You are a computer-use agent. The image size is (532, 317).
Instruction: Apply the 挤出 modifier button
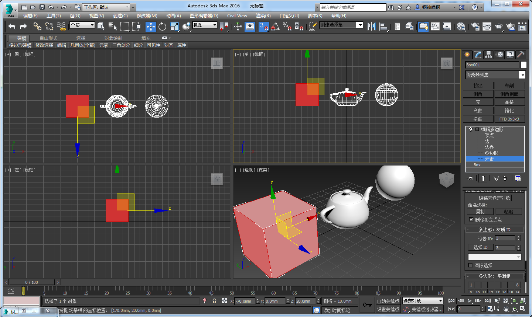click(478, 86)
